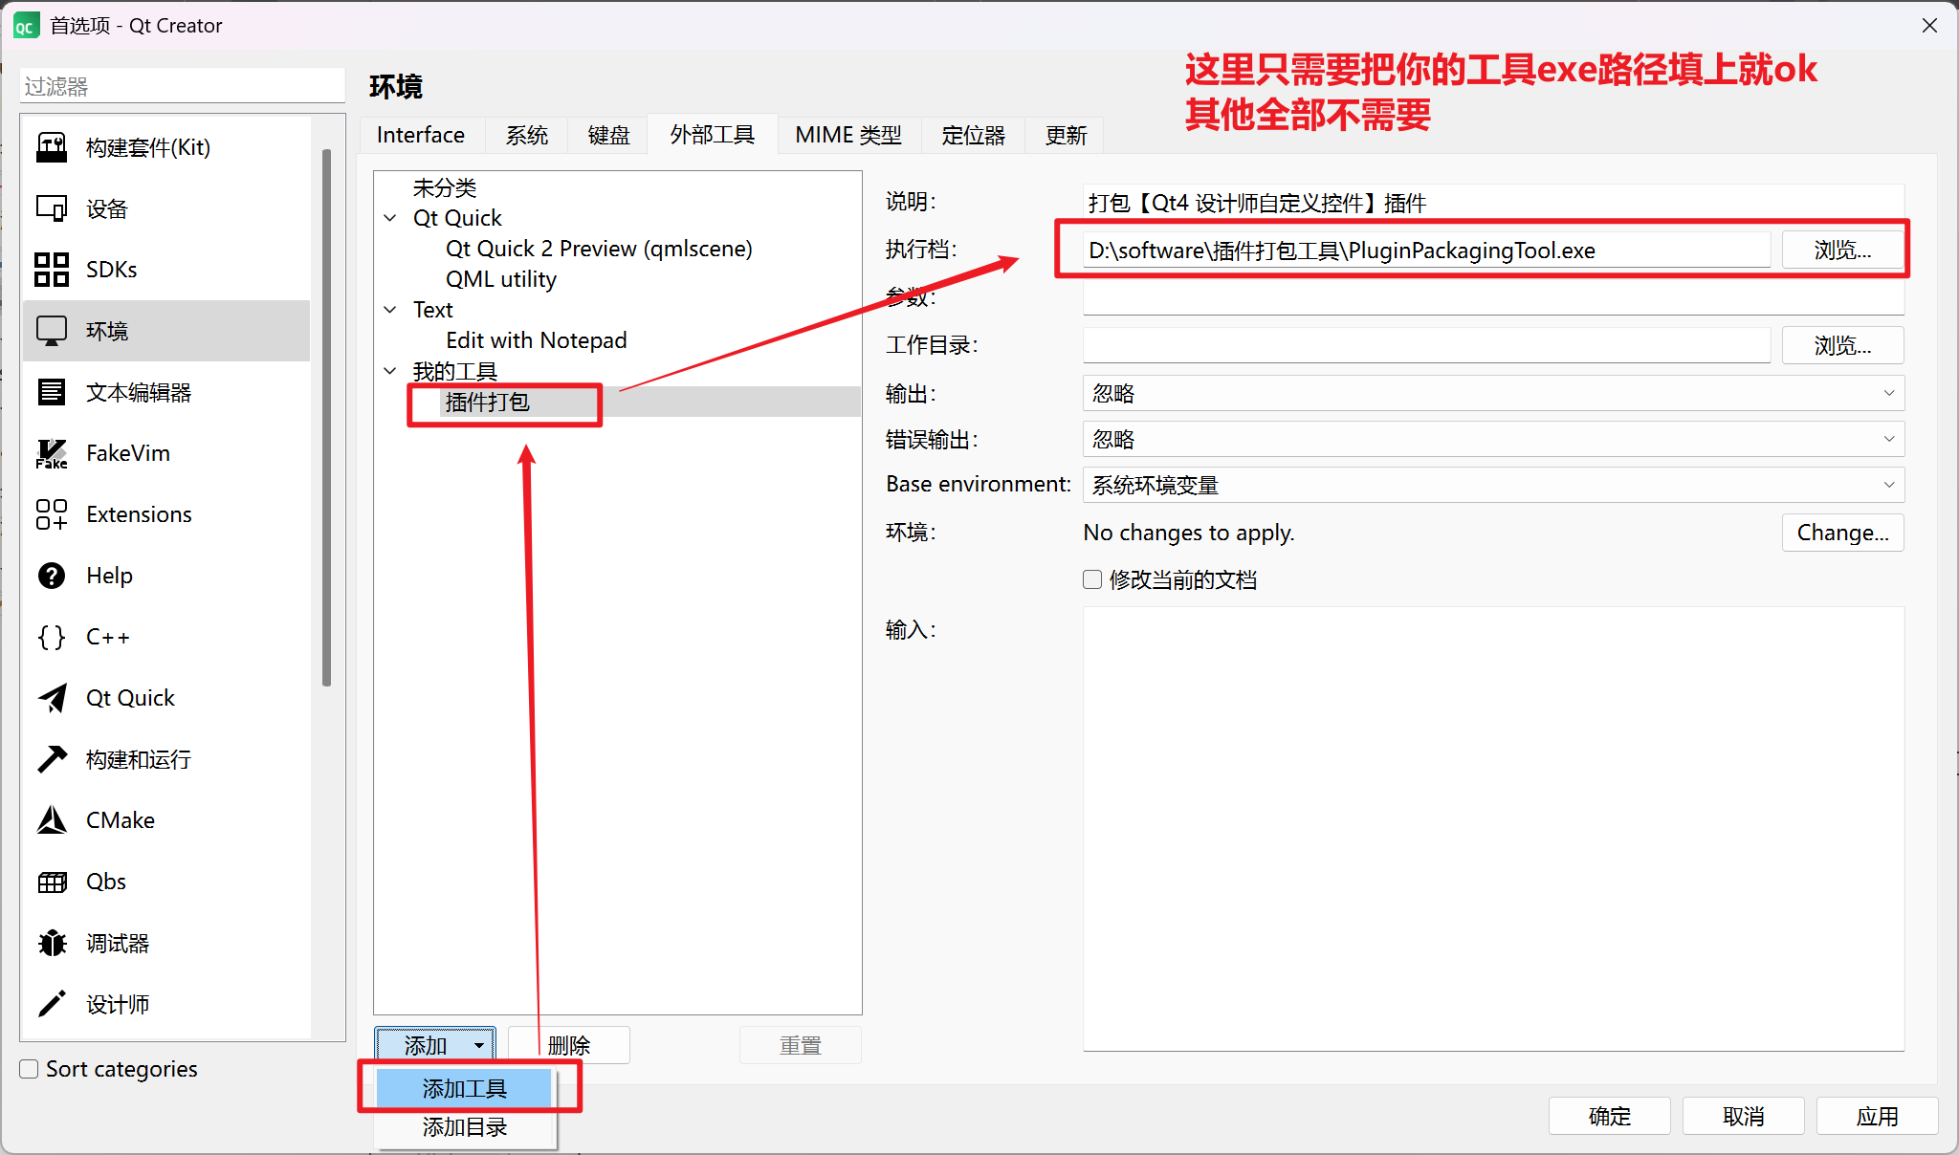Open the Extensions category icon
Screen dimensions: 1959x1155
coord(52,514)
